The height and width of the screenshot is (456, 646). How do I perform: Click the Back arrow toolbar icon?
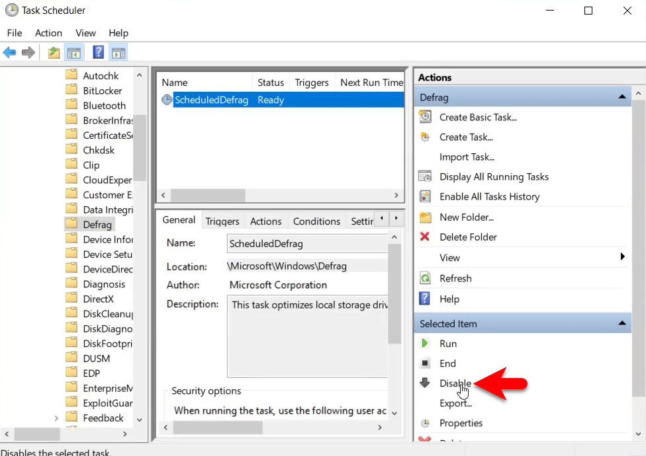(x=9, y=53)
